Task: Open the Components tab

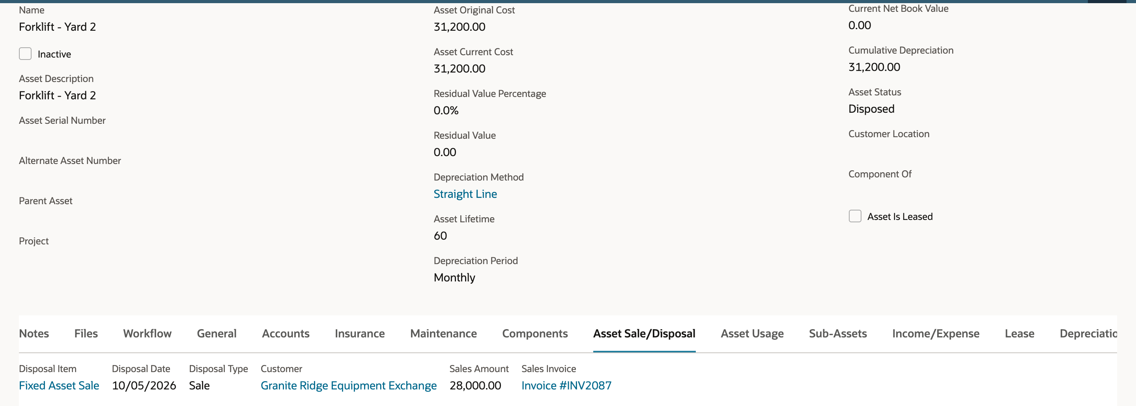Action: (x=535, y=334)
